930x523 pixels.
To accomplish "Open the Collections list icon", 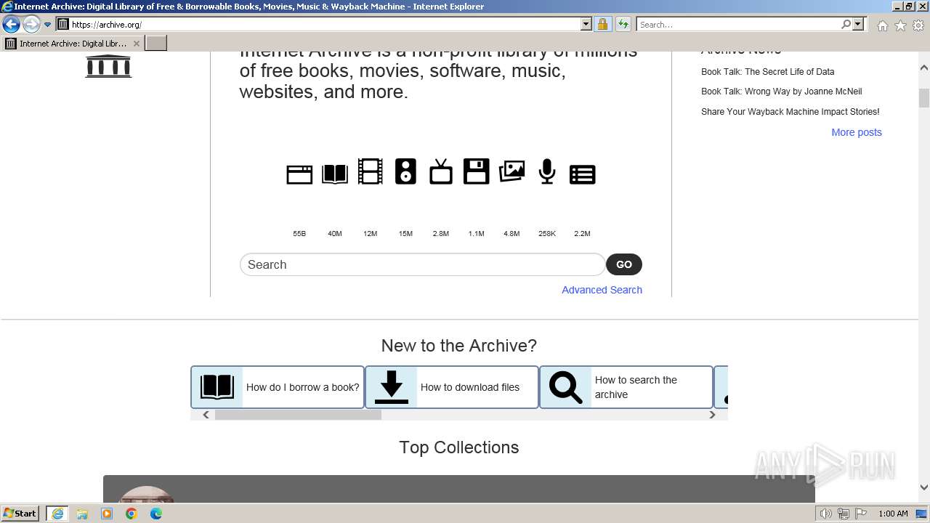I will point(583,174).
